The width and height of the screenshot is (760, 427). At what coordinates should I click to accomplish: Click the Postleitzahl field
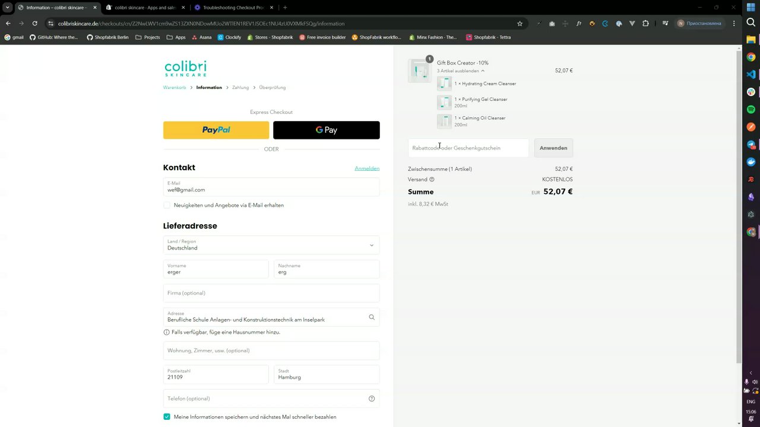[216, 374]
